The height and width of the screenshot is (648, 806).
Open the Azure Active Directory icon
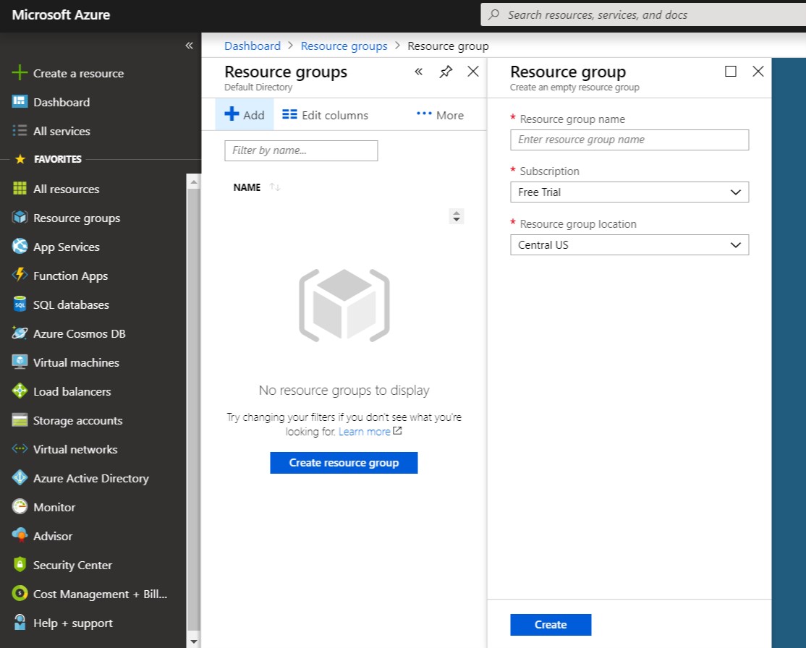pos(20,478)
